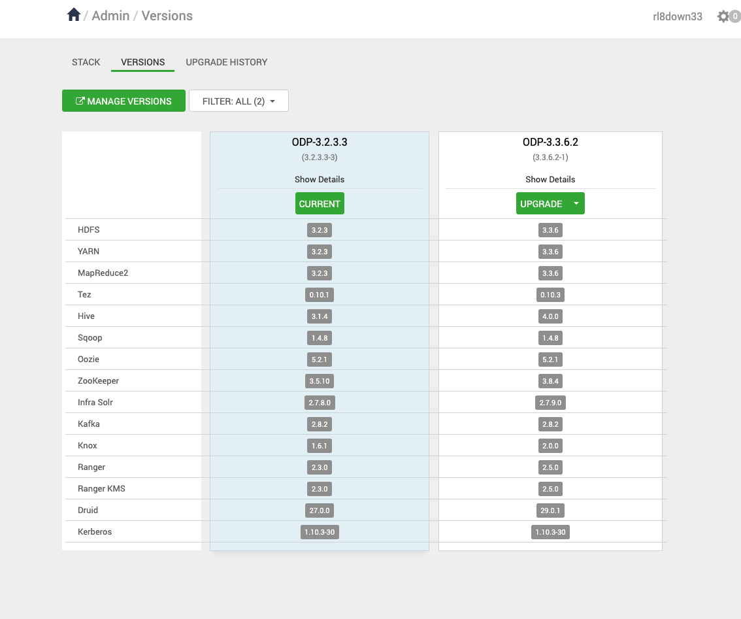Open external link icon on Manage Versions
This screenshot has height=619, width=741.
[x=80, y=101]
